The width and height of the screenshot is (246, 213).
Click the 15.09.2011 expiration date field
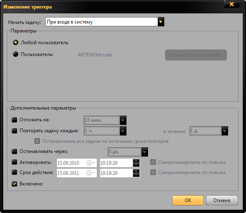pos(77,173)
